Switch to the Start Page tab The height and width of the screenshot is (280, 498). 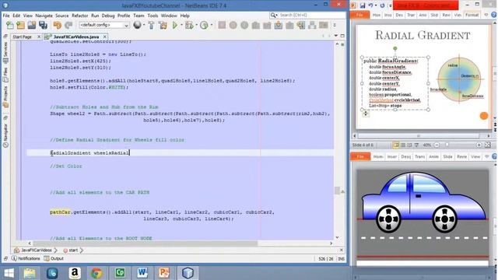click(x=23, y=37)
